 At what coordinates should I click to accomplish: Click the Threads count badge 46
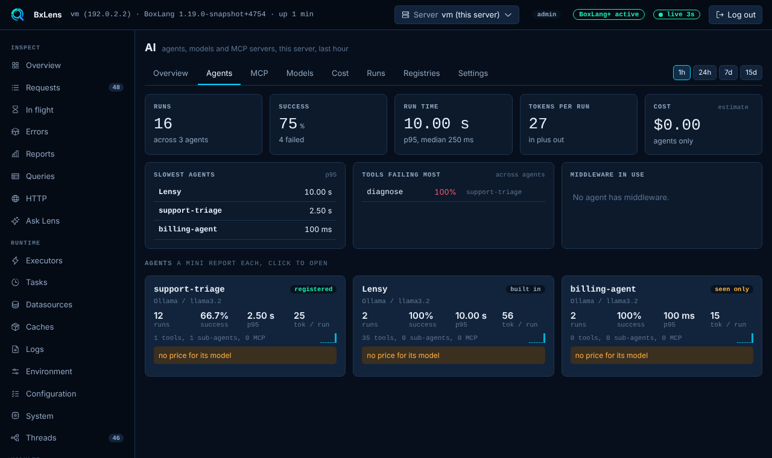(116, 438)
